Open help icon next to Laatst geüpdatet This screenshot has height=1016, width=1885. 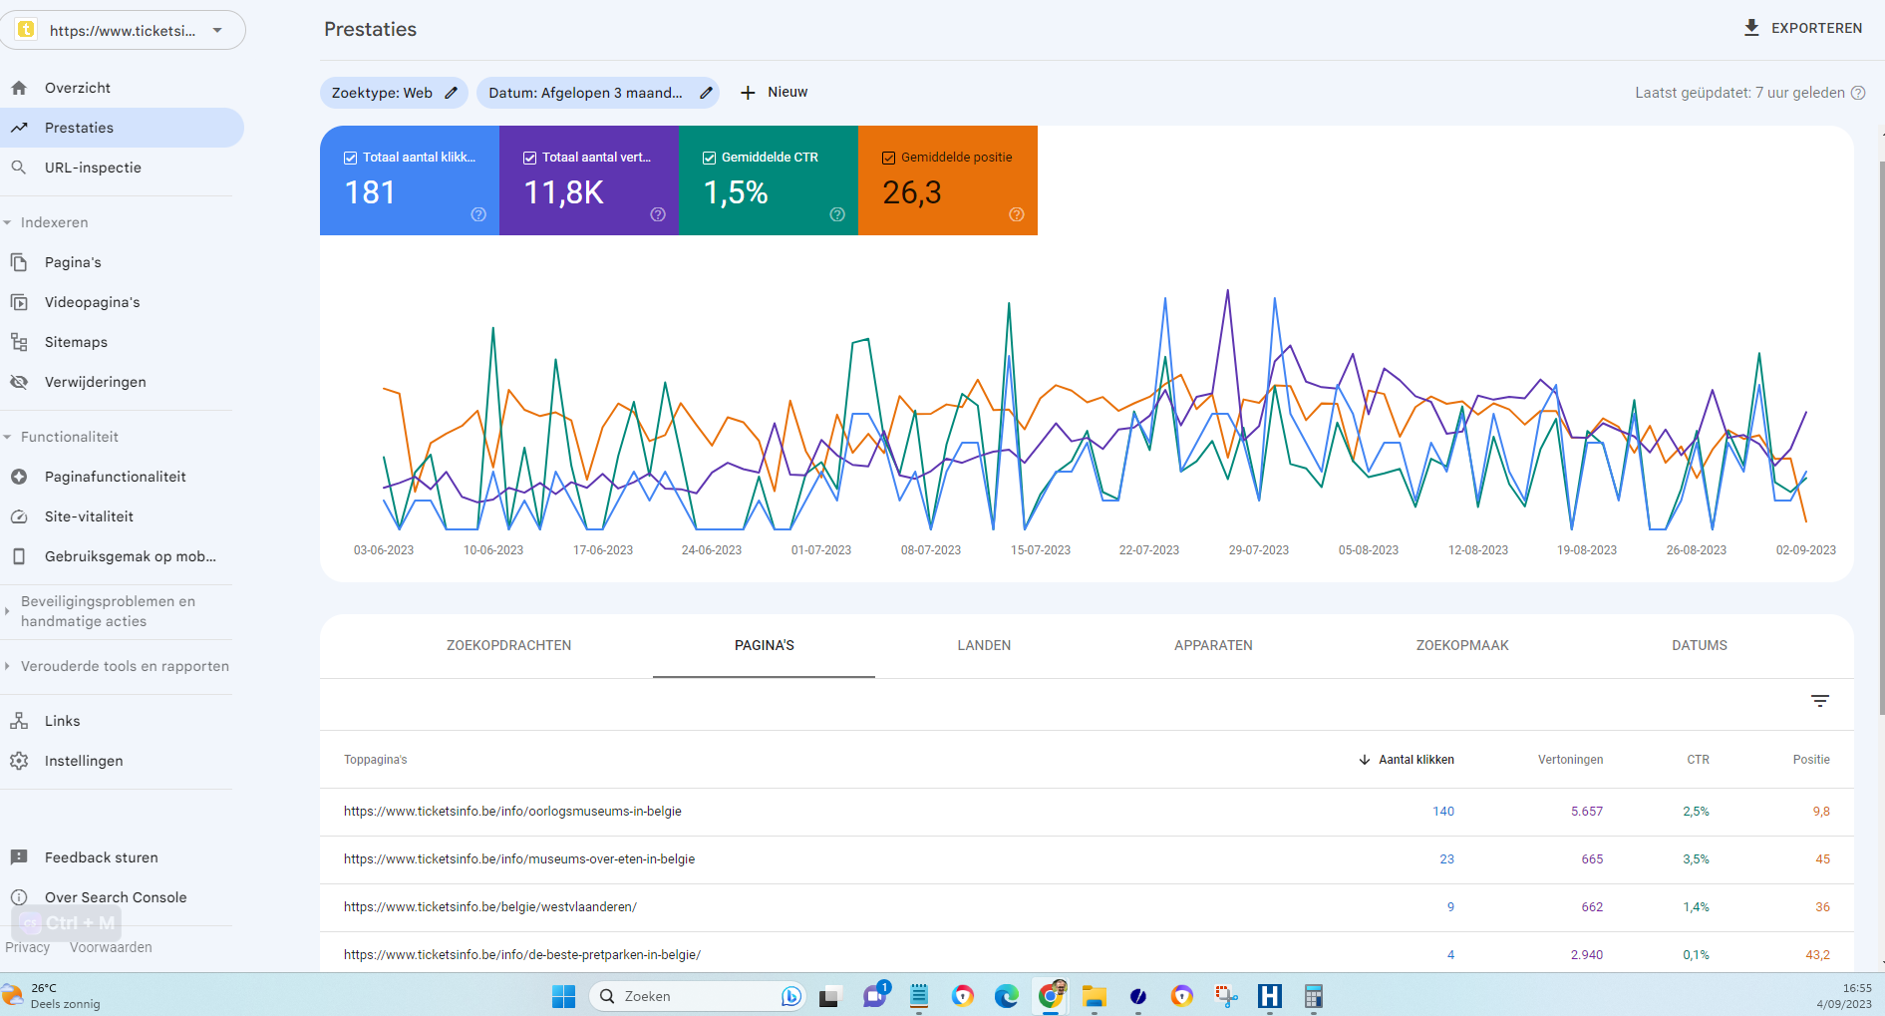point(1858,93)
